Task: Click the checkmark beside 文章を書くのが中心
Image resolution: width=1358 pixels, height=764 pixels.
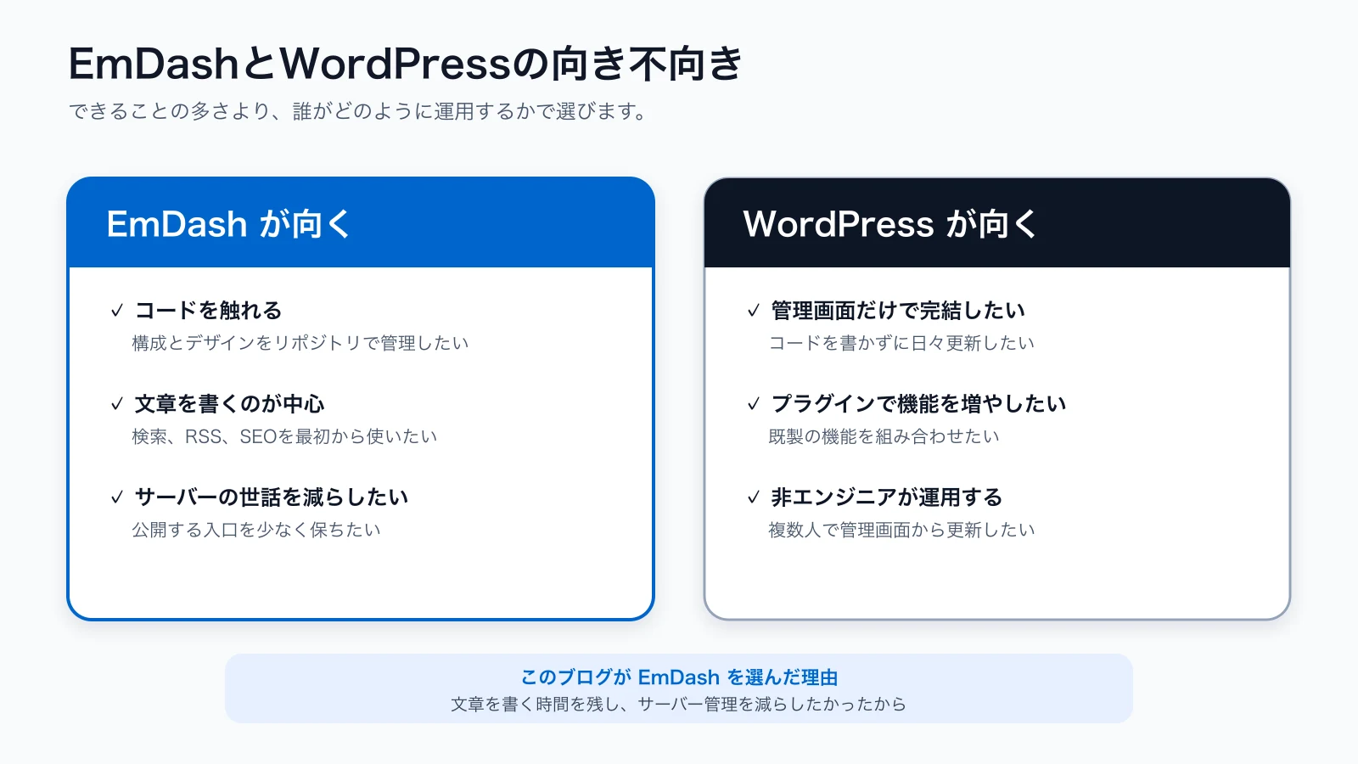Action: 117,404
